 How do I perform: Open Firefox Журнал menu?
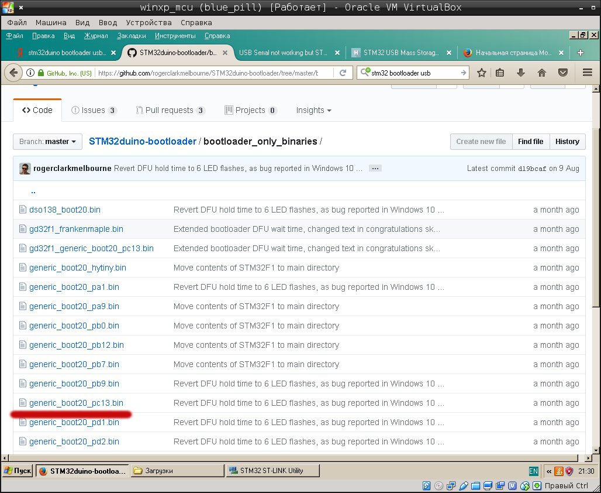coord(96,36)
